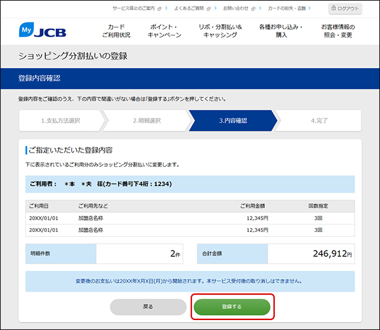Open サービス停止のご案内 link
This screenshot has height=330, width=380.
134,9
